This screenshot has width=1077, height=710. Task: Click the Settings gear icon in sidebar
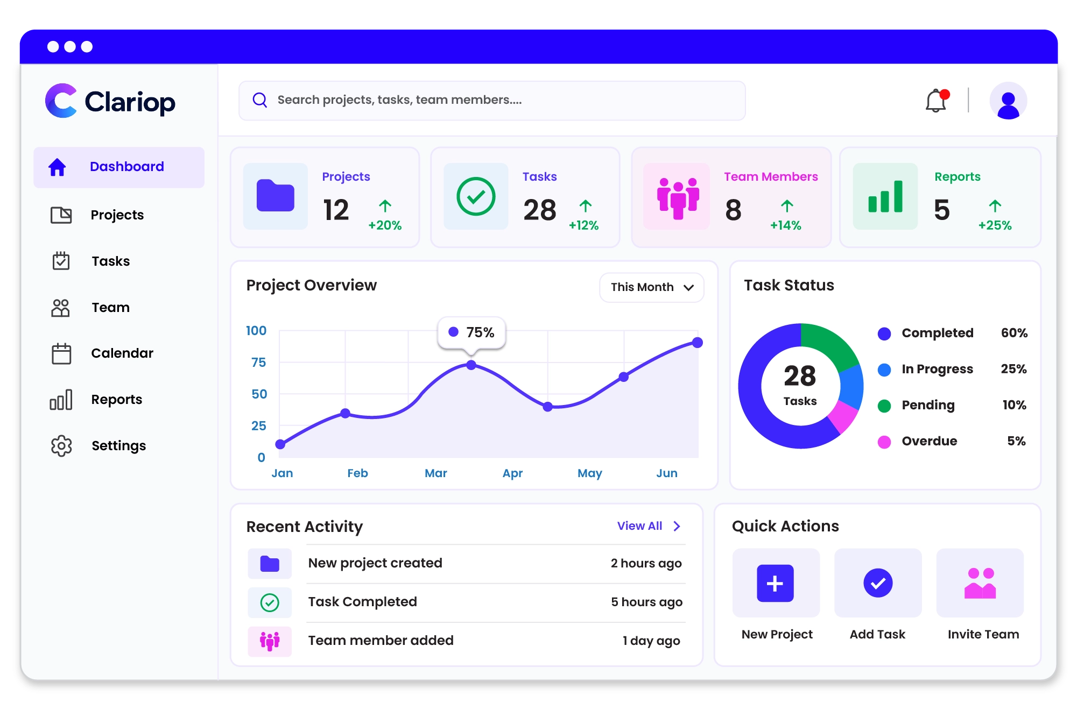coord(61,446)
